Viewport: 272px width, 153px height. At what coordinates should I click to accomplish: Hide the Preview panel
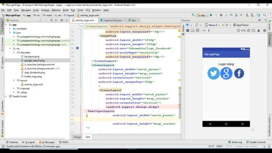tap(265, 20)
